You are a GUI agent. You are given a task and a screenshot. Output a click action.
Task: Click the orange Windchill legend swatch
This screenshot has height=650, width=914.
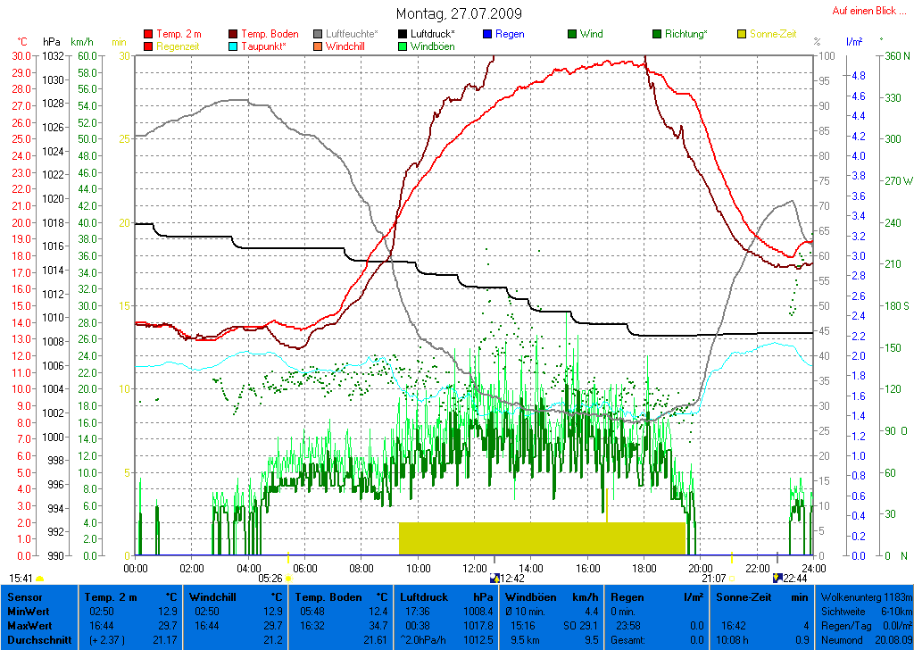point(319,46)
